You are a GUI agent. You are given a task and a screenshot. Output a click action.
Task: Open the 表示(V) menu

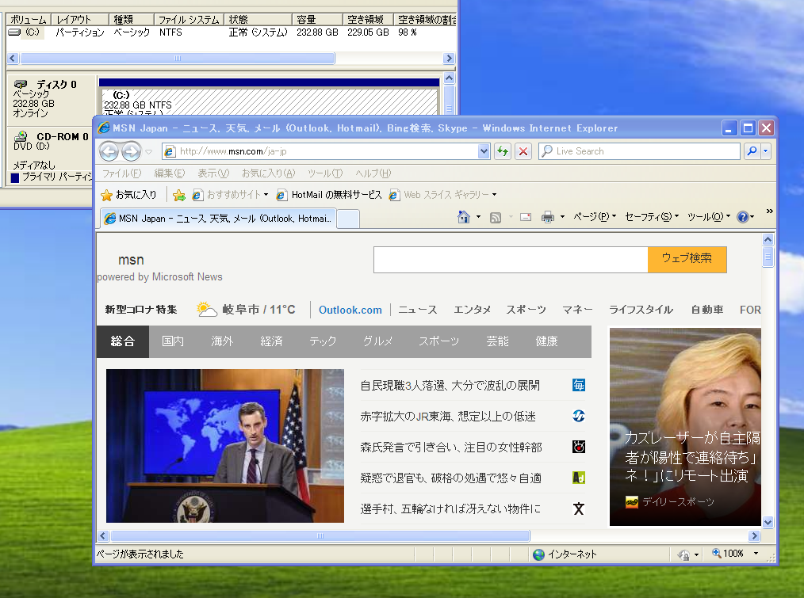(213, 173)
